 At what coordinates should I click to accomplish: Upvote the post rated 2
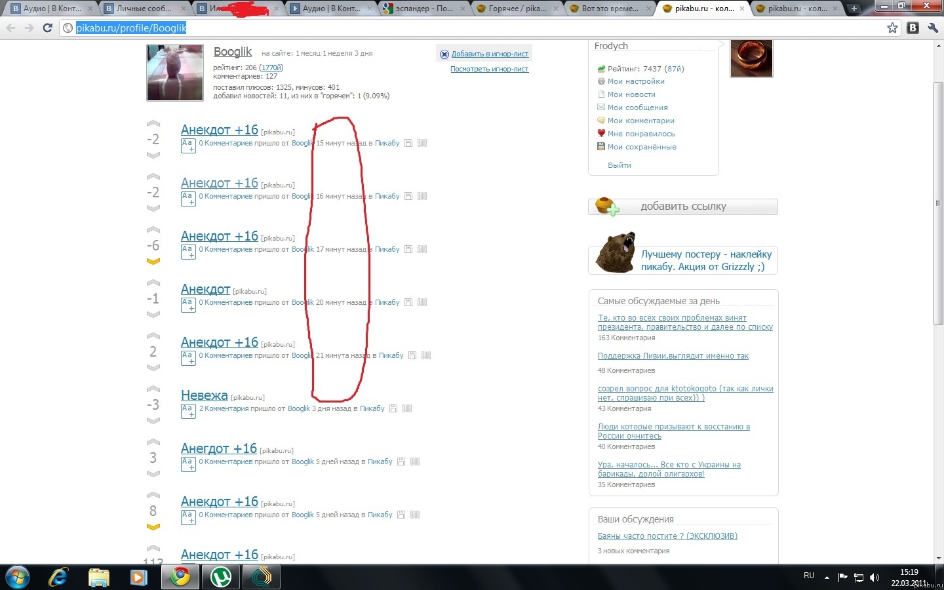153,336
